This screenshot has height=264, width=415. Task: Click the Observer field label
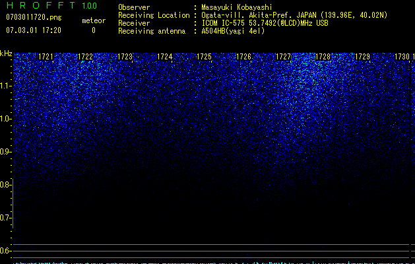tap(134, 7)
